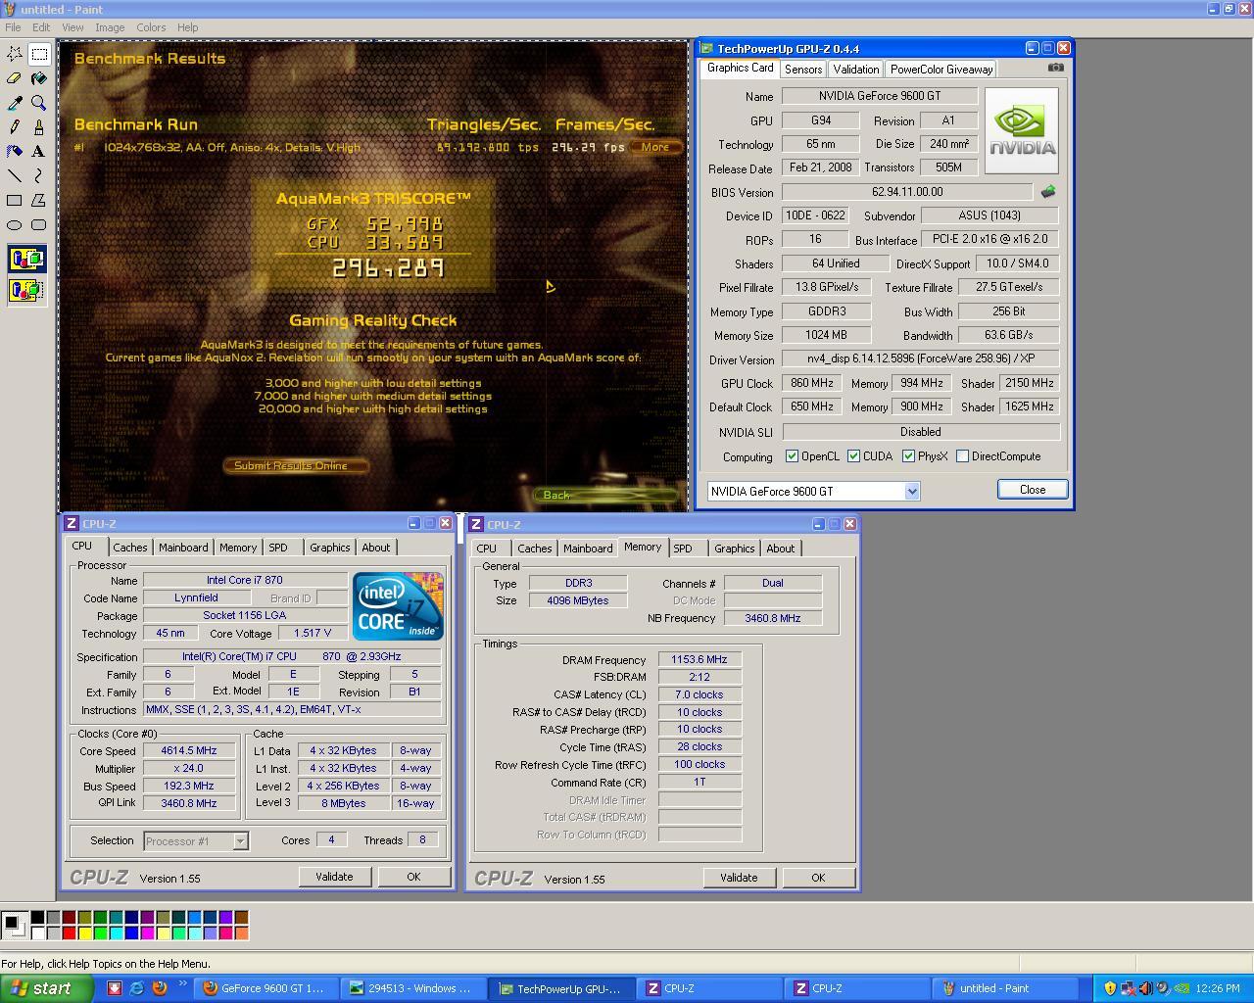Switch to the Sensors tab in GPU-Z
Screen dimensions: 1254x1003
(802, 70)
